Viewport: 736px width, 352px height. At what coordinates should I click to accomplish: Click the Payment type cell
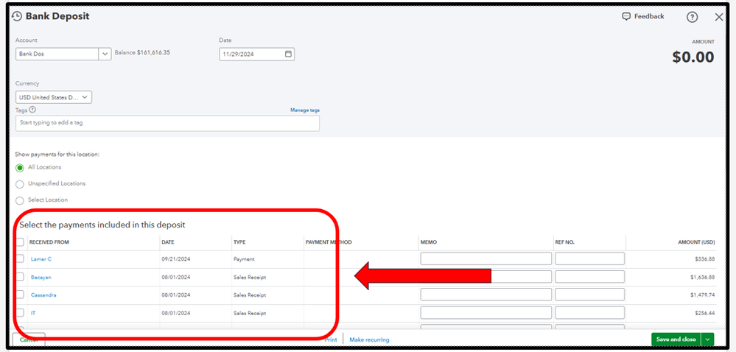[244, 259]
